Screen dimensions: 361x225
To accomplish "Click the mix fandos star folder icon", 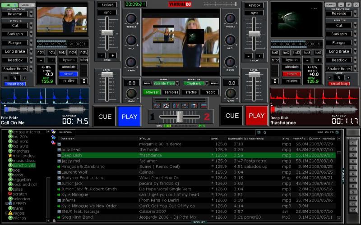I will click(10, 155).
